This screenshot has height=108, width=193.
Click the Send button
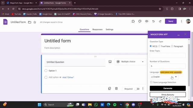coord(171,21)
